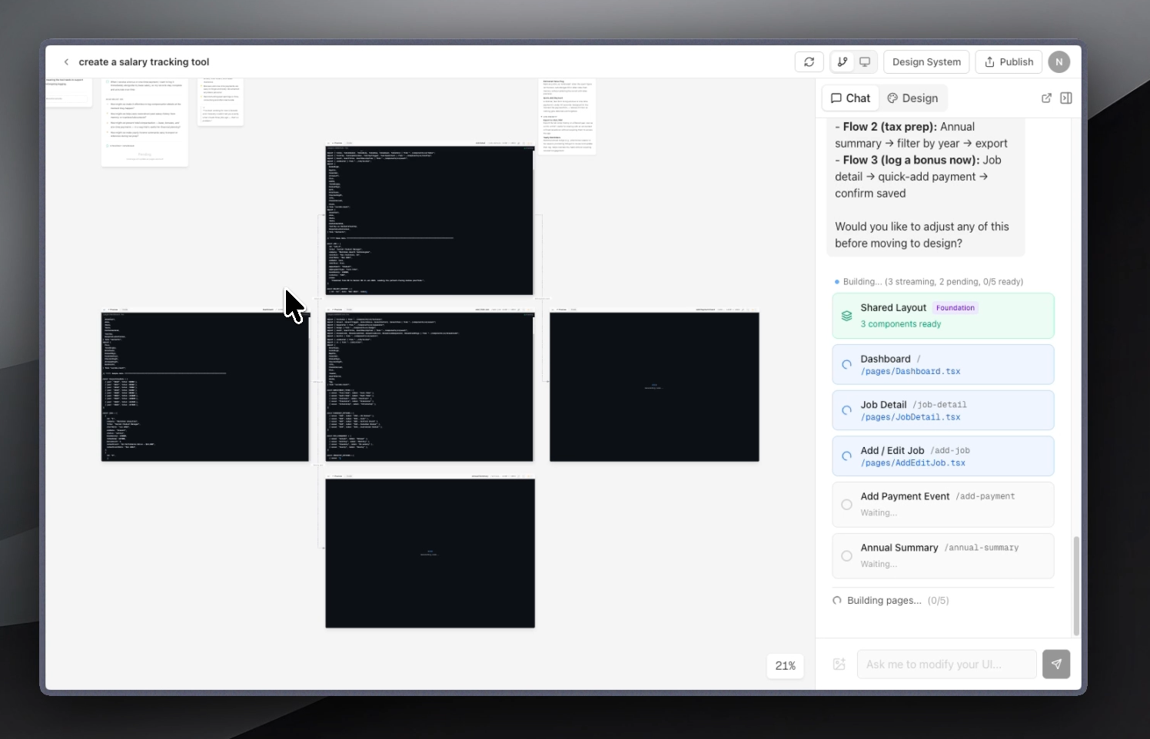Image resolution: width=1150 pixels, height=739 pixels.
Task: Open chat in a new window via external-link icon
Action: [1047, 98]
